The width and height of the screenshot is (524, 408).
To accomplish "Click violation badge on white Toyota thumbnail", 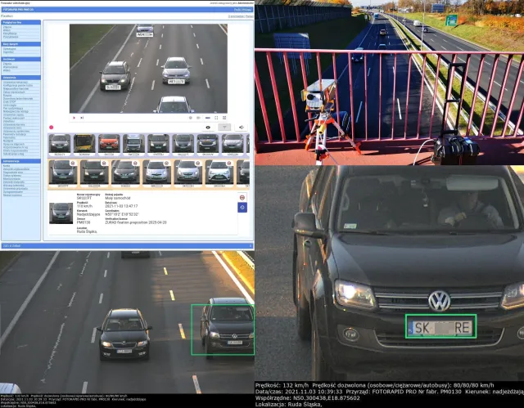I will tap(229, 164).
